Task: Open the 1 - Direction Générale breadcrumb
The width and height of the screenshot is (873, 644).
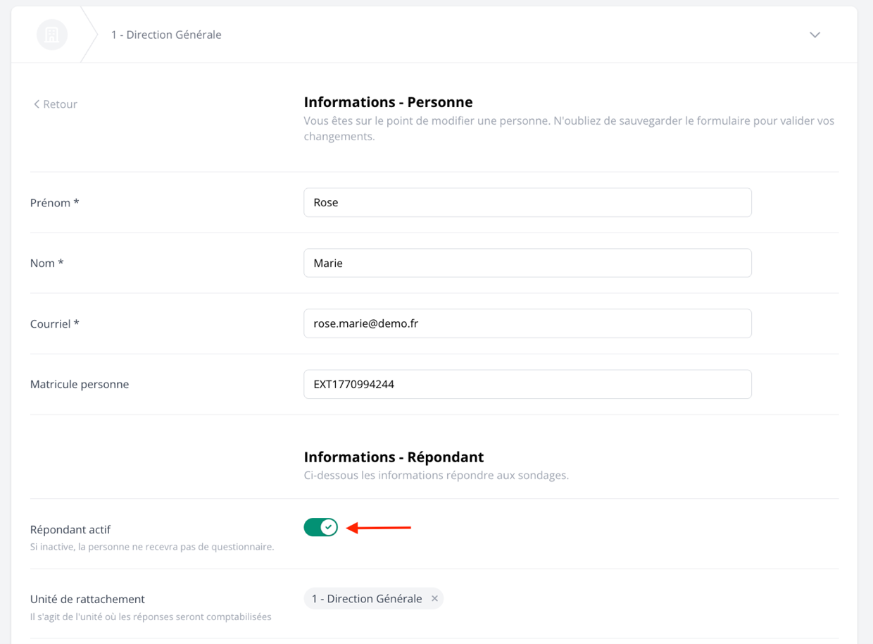Action: coord(166,35)
